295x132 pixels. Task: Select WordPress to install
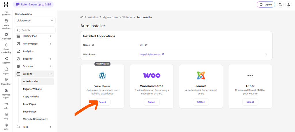tap(102, 102)
